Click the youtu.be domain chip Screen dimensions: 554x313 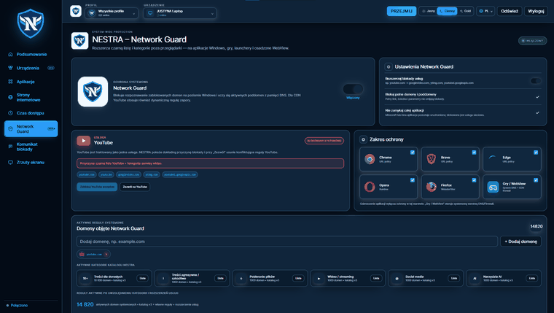point(106,174)
